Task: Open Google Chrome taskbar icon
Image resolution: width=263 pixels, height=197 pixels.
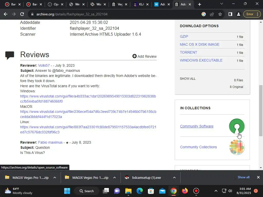Action: (174, 191)
